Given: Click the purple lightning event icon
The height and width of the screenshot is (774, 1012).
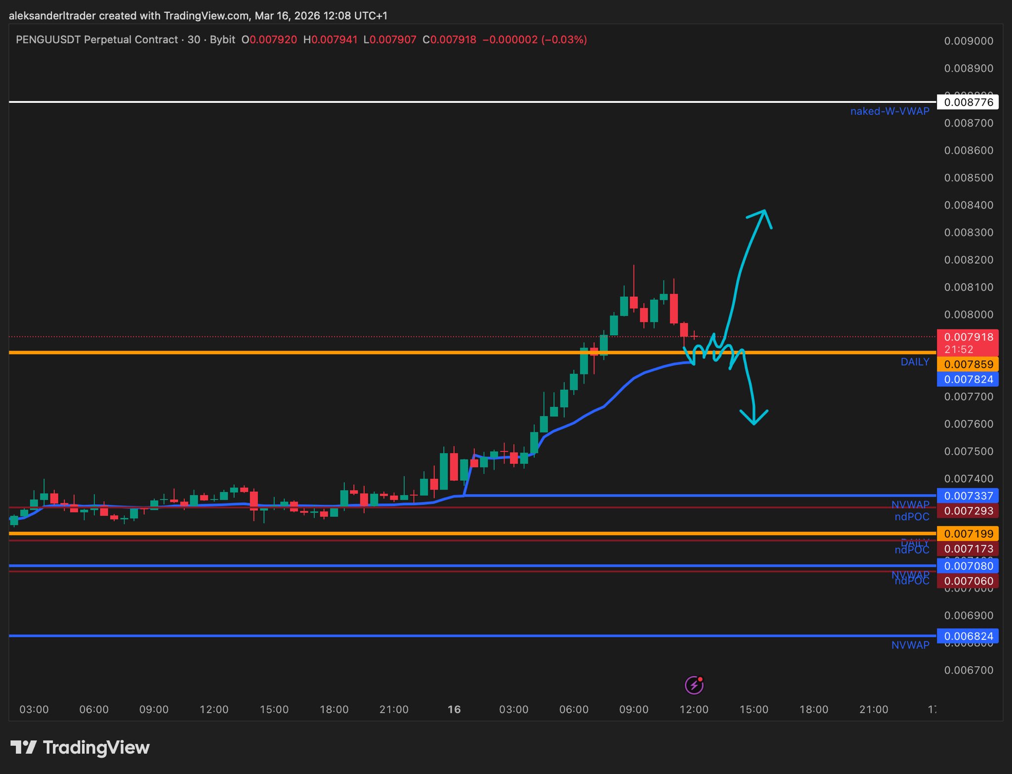Looking at the screenshot, I should pos(694,685).
